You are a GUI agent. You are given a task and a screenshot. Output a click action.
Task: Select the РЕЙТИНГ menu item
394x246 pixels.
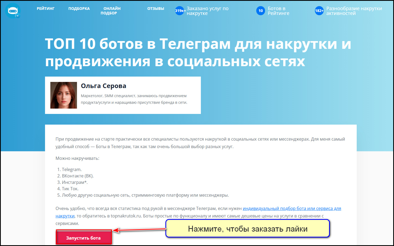[x=46, y=8]
